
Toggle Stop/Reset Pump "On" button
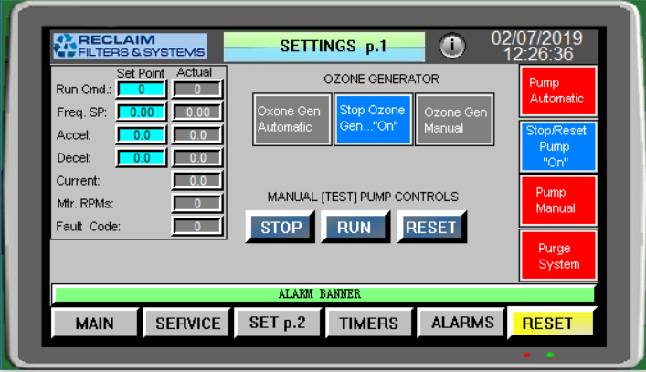click(x=557, y=146)
